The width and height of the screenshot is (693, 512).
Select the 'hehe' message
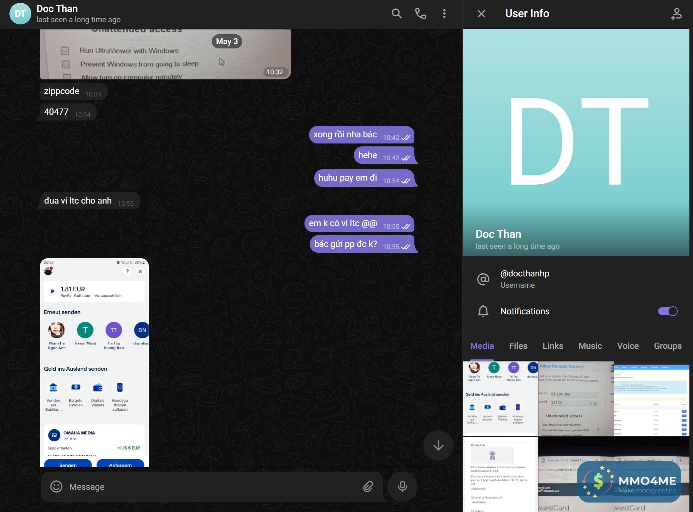(x=384, y=155)
